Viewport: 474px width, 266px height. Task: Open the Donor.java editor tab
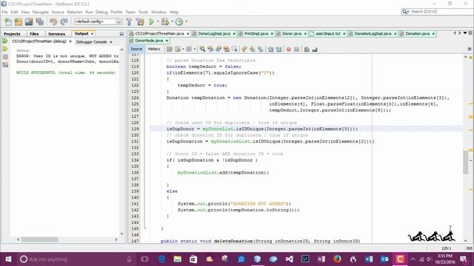click(x=291, y=34)
